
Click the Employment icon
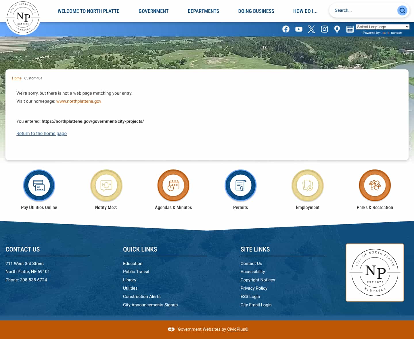308,185
